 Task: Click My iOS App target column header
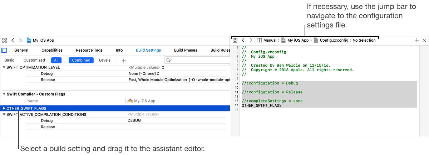coord(142,101)
